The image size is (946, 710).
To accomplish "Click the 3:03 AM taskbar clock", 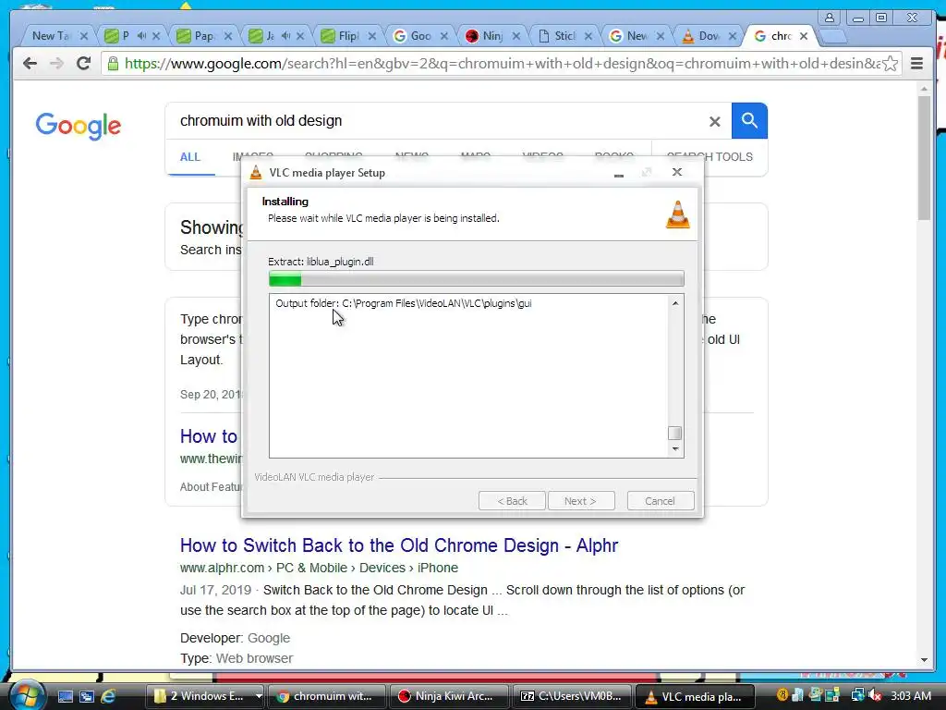I will (x=910, y=695).
